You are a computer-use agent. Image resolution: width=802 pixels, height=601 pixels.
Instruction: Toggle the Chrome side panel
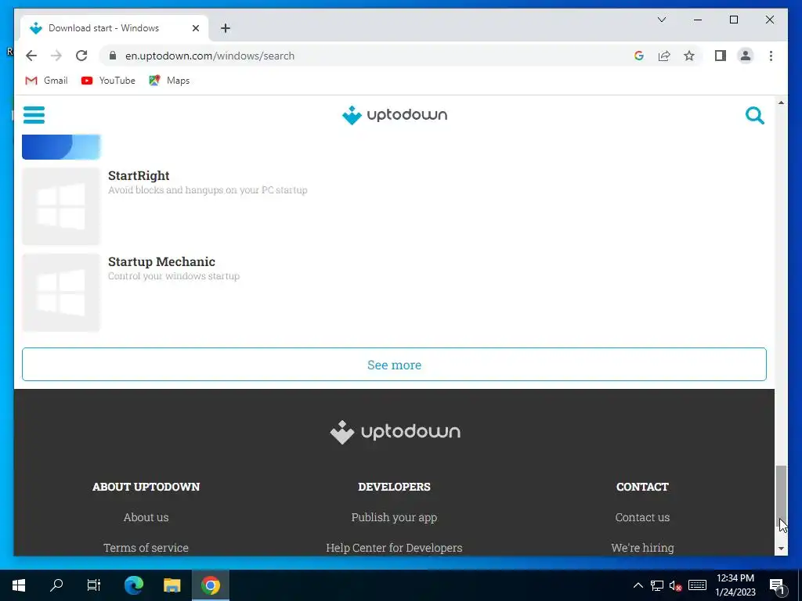click(x=721, y=56)
